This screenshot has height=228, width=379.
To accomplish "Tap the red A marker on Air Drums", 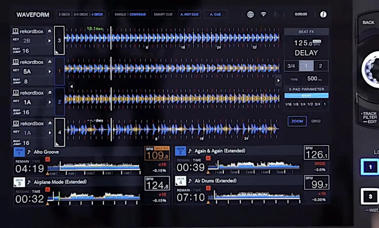I will (x=208, y=188).
